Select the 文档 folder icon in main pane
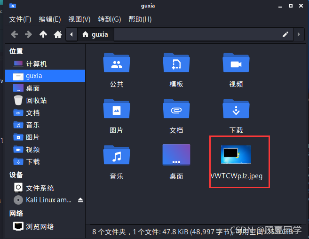 pos(176,109)
